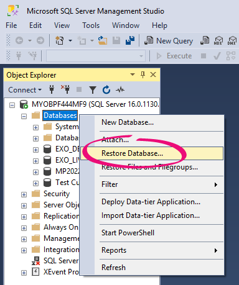The image size is (239, 285).
Task: Click the DMX query icon
Action: point(232,40)
